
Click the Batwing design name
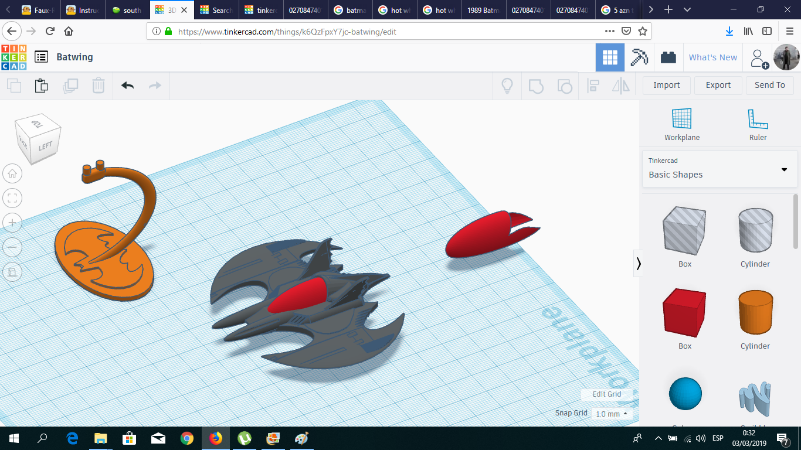click(74, 57)
